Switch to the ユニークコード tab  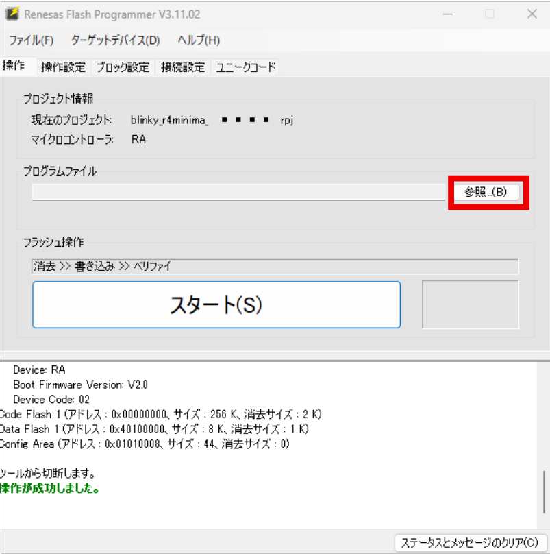pos(245,67)
